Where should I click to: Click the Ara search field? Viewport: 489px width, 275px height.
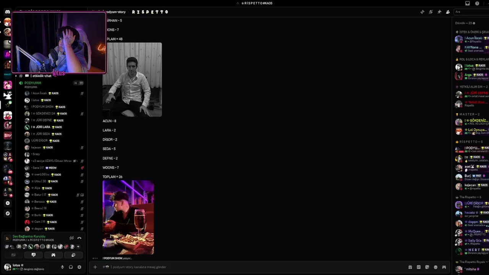(x=471, y=12)
